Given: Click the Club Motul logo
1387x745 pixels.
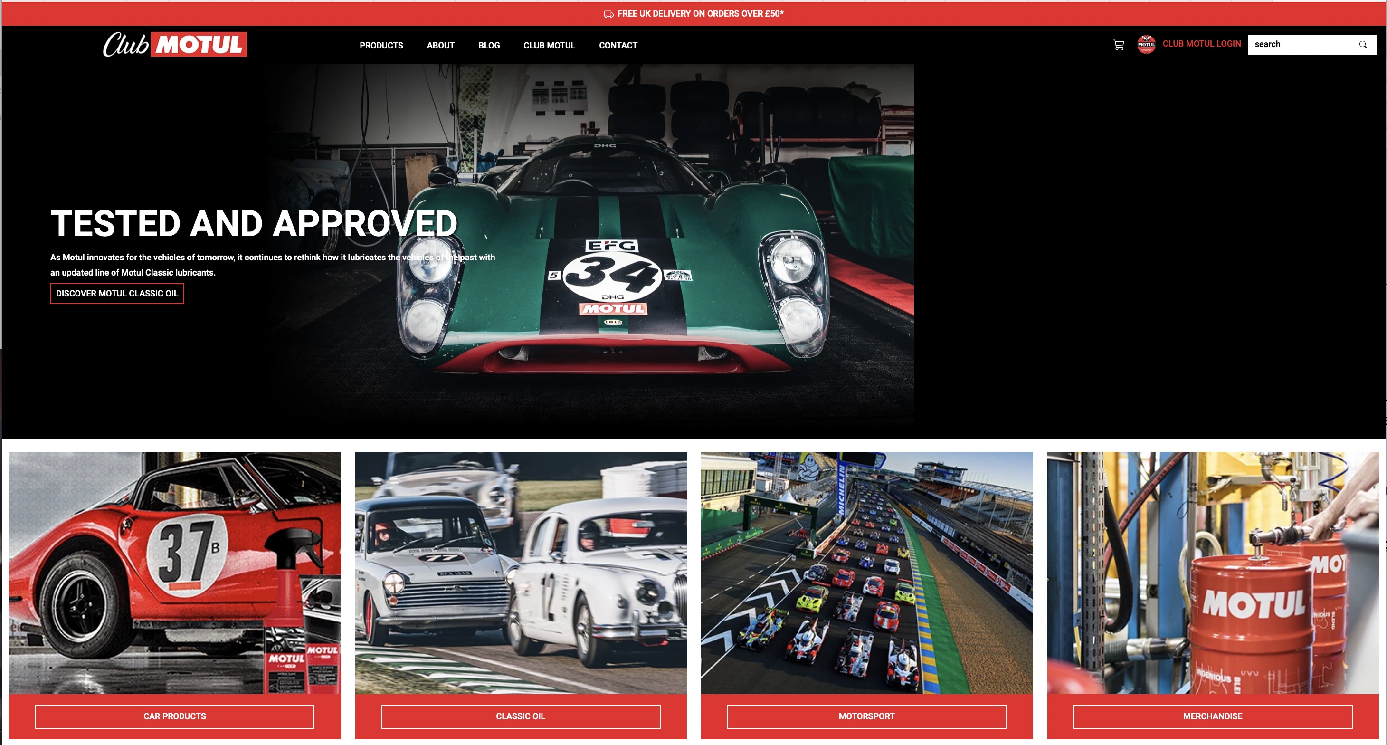Looking at the screenshot, I should click(x=174, y=44).
